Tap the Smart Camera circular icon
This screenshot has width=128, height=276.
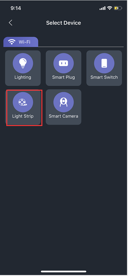(64, 102)
